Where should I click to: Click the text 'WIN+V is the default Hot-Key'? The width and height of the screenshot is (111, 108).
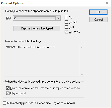coord(24,47)
